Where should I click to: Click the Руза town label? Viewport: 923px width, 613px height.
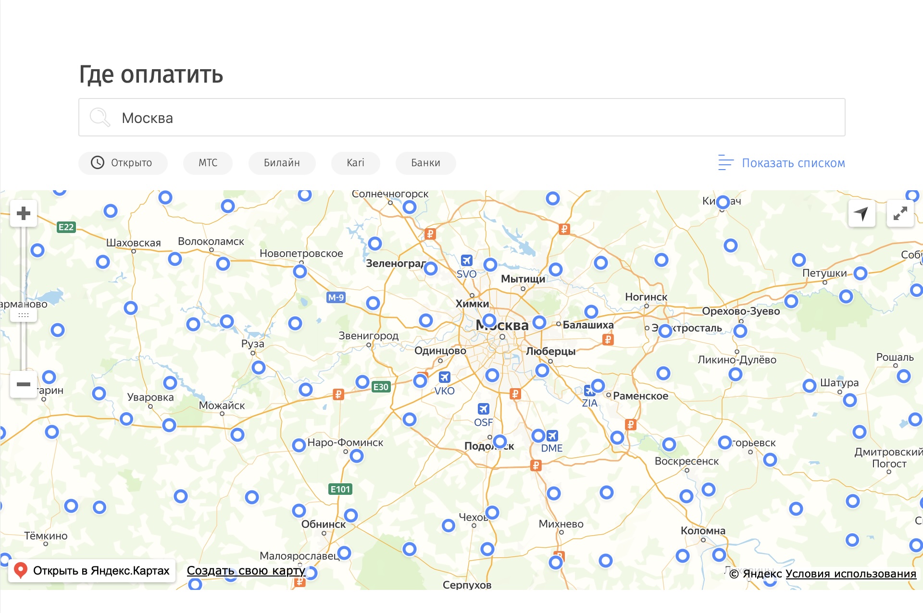pyautogui.click(x=253, y=343)
